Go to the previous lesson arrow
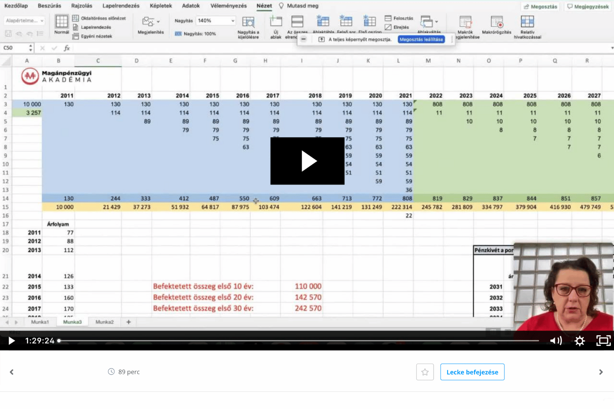The width and height of the screenshot is (614, 409). (x=12, y=372)
